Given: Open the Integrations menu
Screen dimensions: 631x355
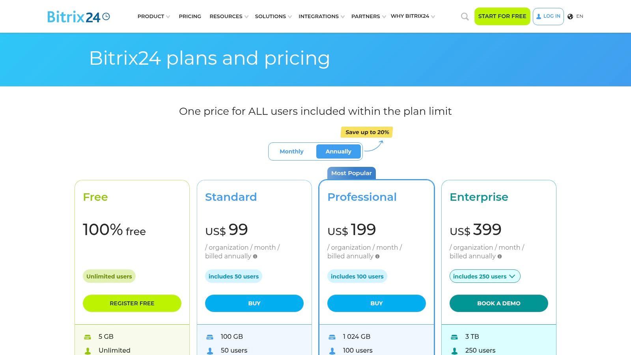Looking at the screenshot, I should [321, 17].
